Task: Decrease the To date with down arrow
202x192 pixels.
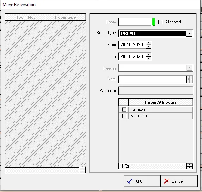Action: 148,58
